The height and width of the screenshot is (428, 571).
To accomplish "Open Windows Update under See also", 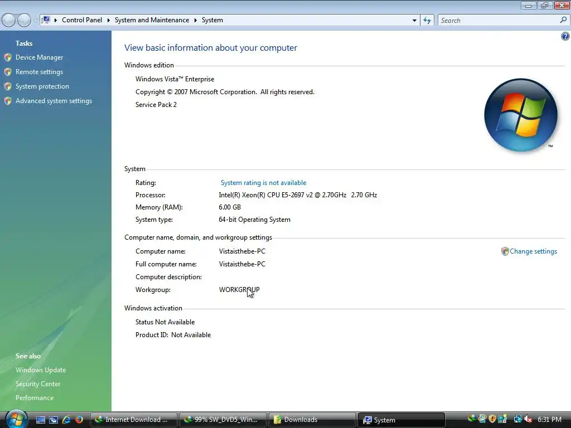I will tap(41, 370).
